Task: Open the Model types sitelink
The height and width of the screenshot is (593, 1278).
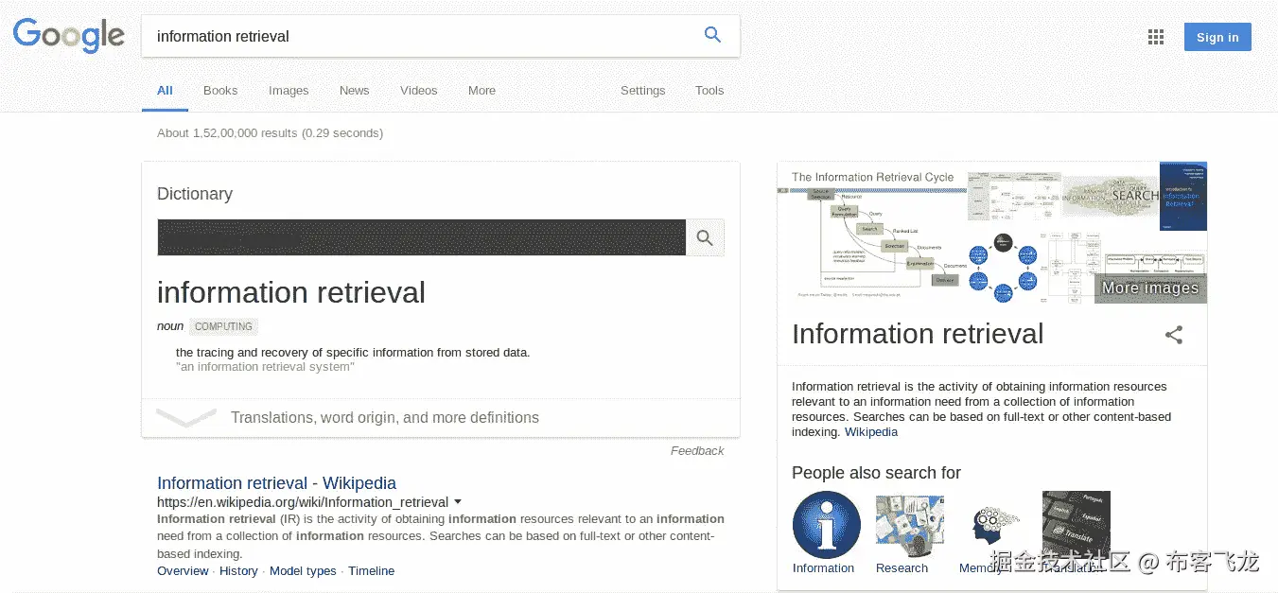Action: tap(303, 571)
